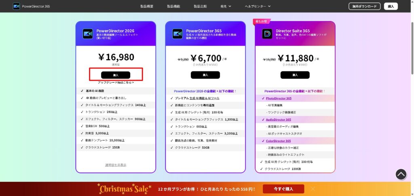Click the 通常版を非表示 link
This screenshot has height=196, width=414.
116,165
